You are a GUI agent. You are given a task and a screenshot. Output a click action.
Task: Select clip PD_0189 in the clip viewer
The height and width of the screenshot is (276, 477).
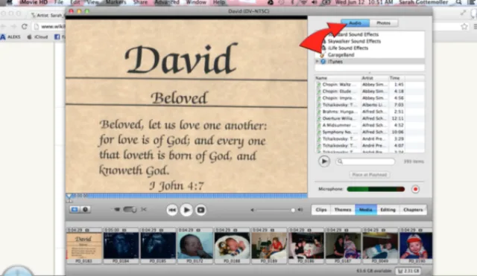(x=269, y=246)
